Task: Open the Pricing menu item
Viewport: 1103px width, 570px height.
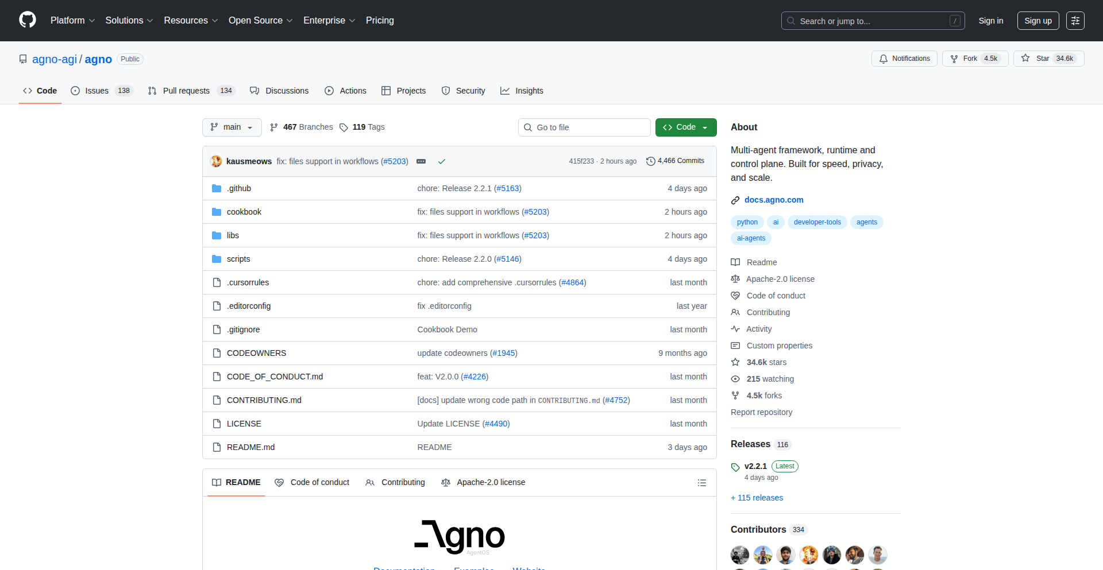Action: 380,20
